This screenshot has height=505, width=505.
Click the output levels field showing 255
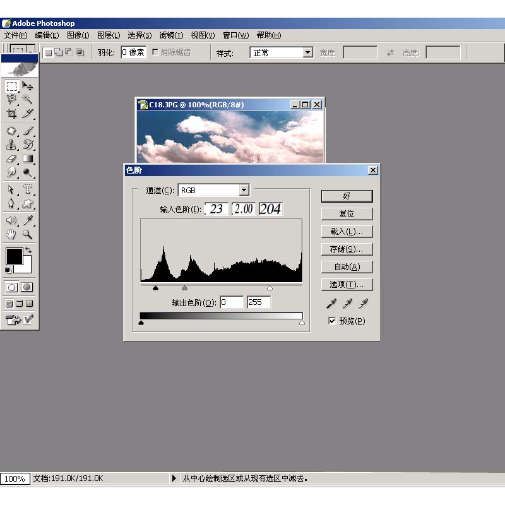(259, 302)
